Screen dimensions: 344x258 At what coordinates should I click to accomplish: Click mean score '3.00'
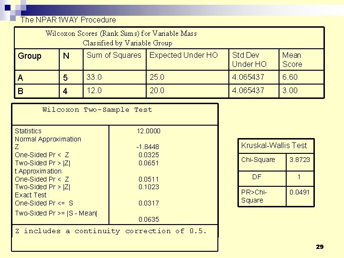290,90
